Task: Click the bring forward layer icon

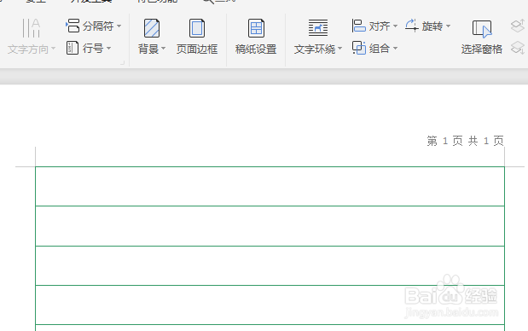Action: (518, 26)
